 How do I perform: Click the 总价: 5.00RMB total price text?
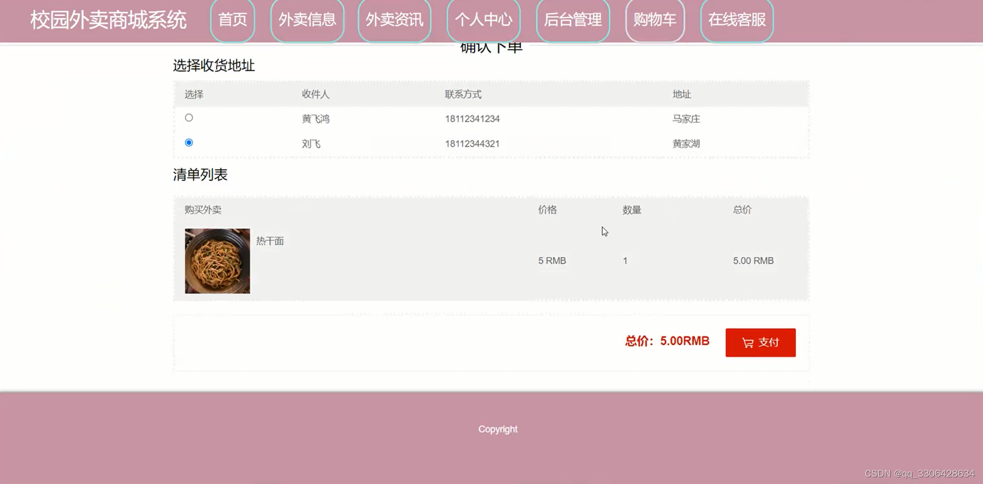[x=667, y=342]
